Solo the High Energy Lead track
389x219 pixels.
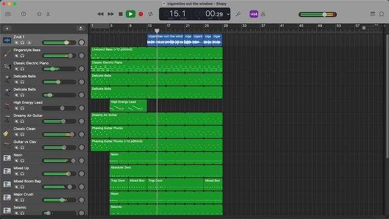click(x=22, y=108)
